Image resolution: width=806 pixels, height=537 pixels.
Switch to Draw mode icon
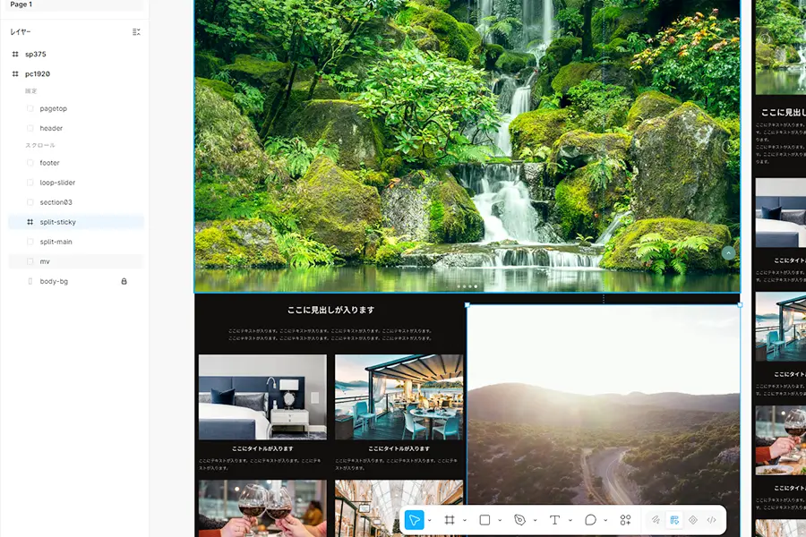pos(656,520)
